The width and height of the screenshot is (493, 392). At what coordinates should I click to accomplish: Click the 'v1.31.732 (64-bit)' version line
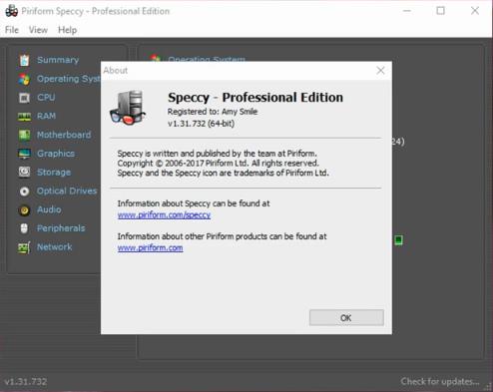tap(201, 124)
